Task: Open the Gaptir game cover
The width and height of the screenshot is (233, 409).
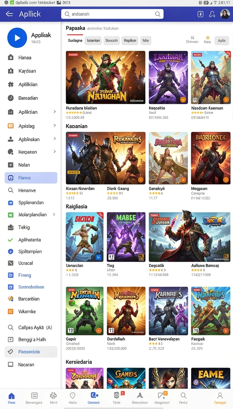Action: [85, 311]
